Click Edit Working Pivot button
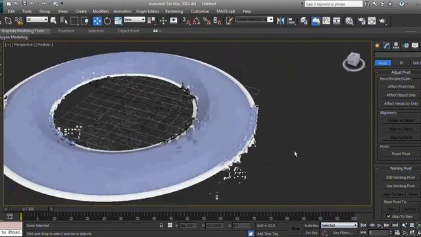Viewport: 421px width, 237px height. coord(401,178)
